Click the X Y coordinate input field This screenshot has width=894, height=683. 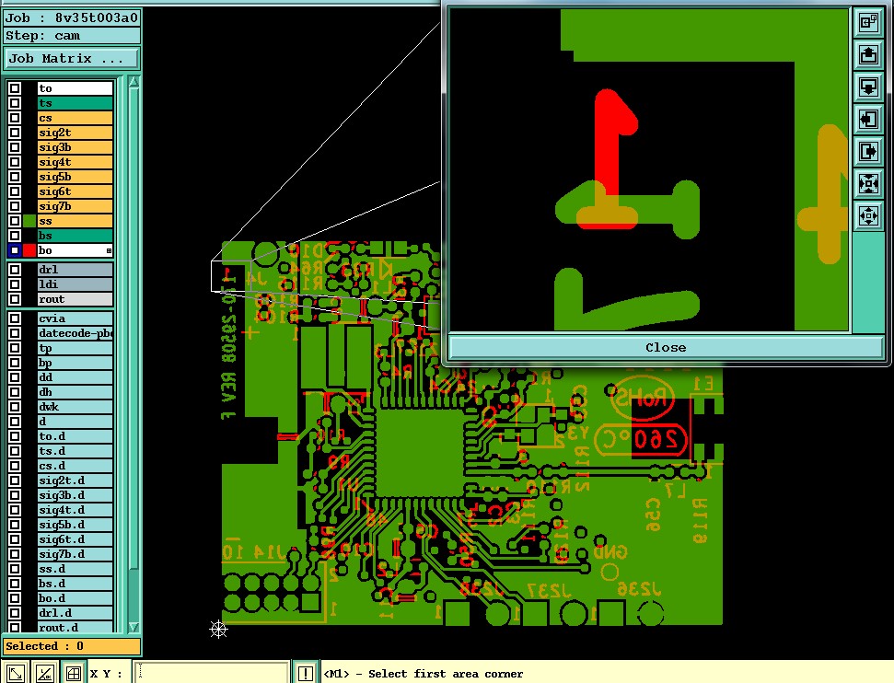coord(211,673)
